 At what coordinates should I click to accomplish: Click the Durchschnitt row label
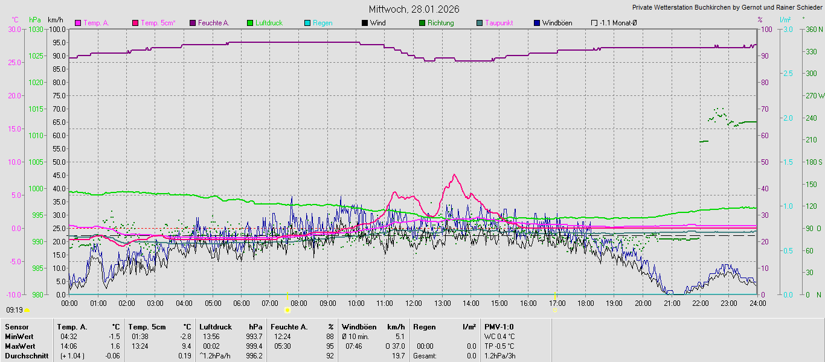pos(27,356)
